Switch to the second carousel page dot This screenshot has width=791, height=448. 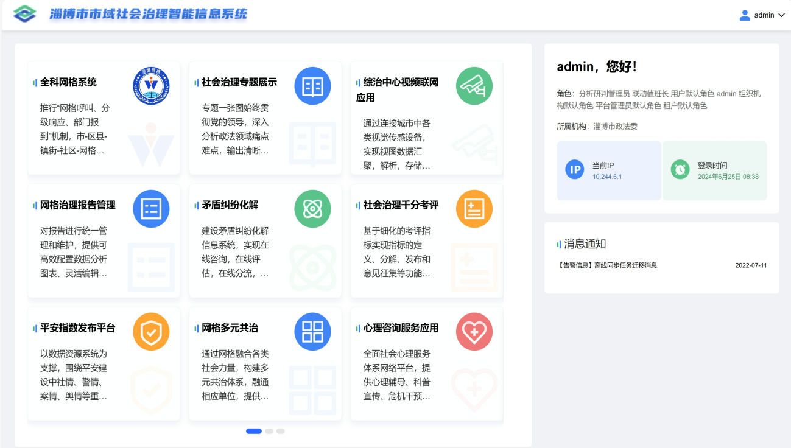269,431
